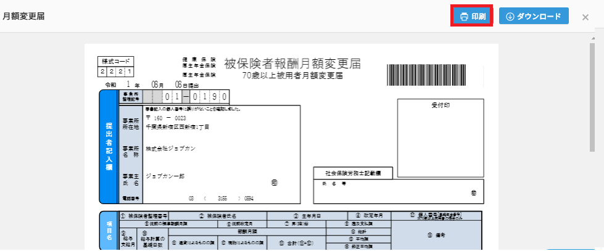
Task: Click the 備考 column header
Action: tap(436, 235)
